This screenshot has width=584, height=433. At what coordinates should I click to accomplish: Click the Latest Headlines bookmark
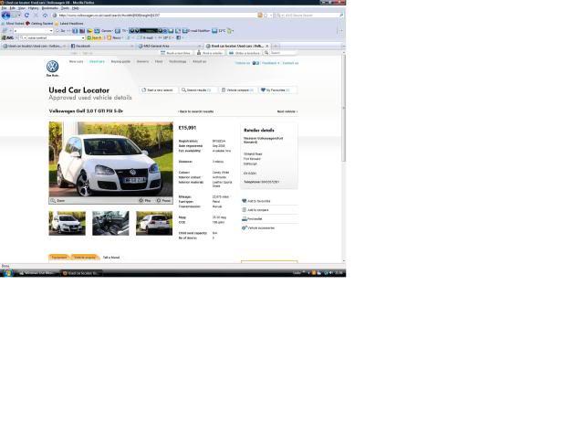[69, 24]
